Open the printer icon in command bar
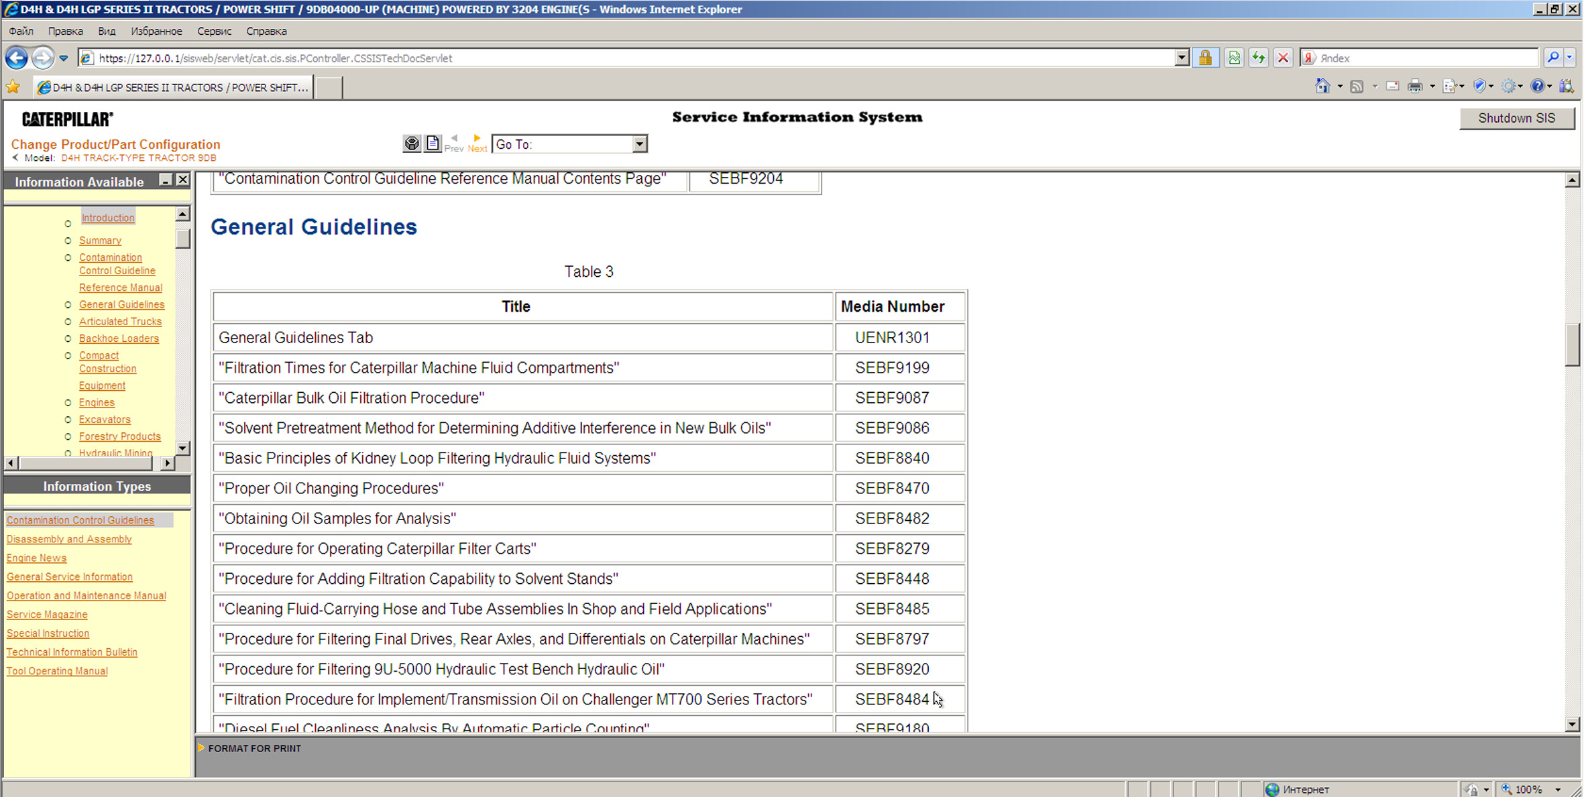This screenshot has height=797, width=1584. (x=1414, y=86)
